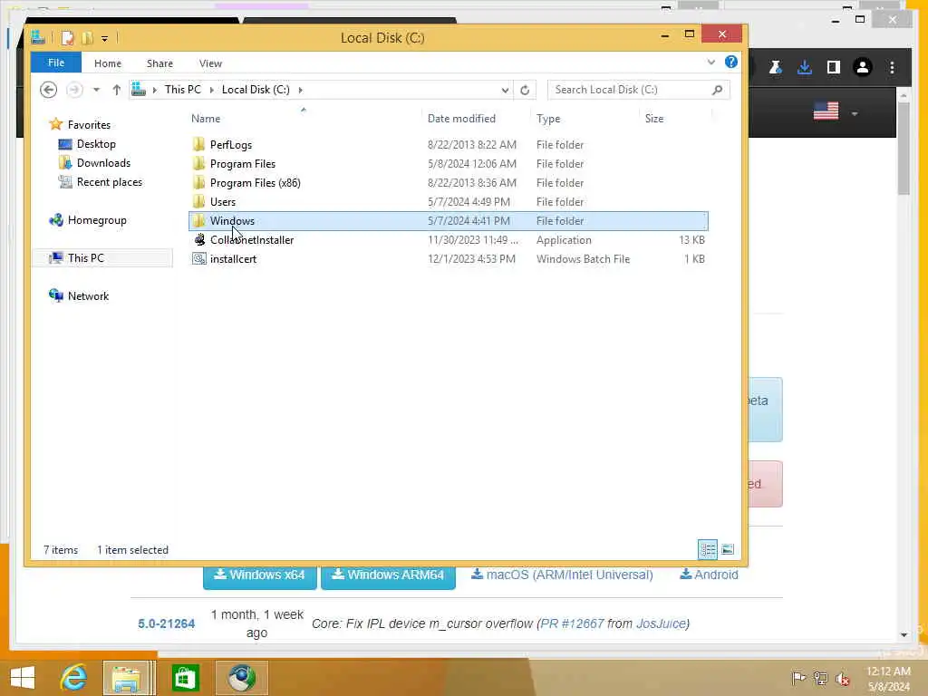928x696 pixels.
Task: Open Recent places in the navigation pane
Action: [110, 181]
